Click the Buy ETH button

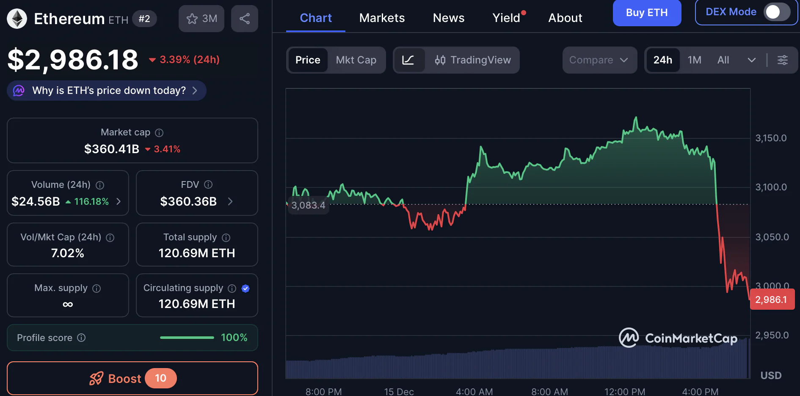coord(646,13)
